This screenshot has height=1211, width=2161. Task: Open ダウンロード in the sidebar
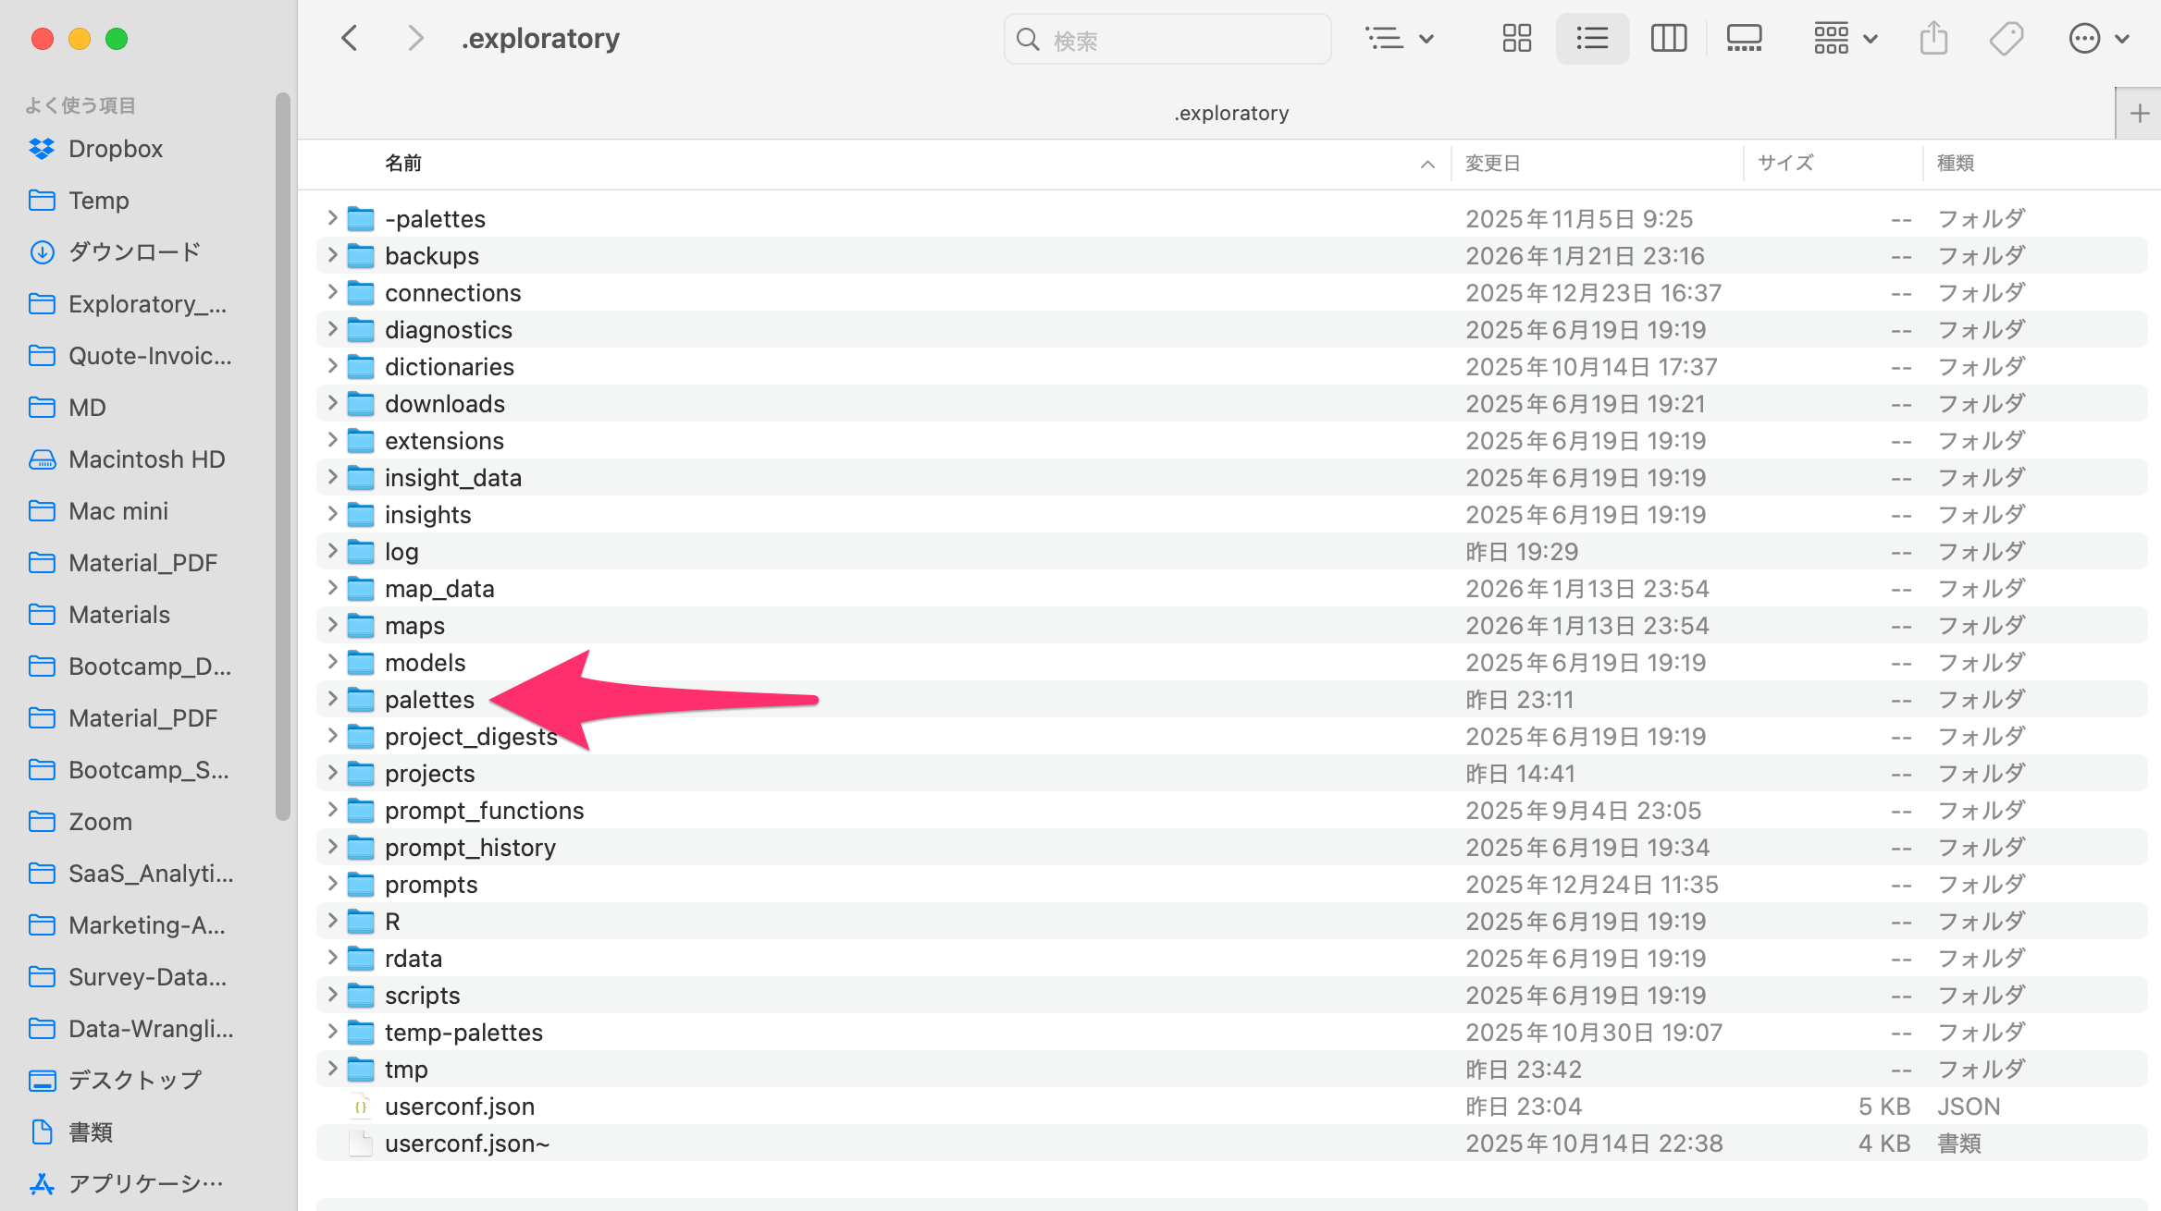(x=134, y=252)
